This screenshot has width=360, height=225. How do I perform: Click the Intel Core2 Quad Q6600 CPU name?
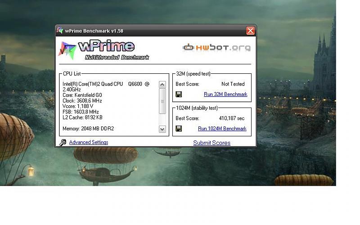pyautogui.click(x=106, y=86)
